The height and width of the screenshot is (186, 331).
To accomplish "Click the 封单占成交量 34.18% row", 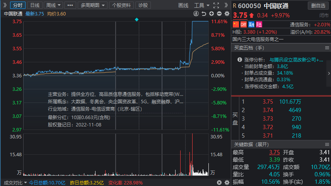I will click(x=267, y=73).
